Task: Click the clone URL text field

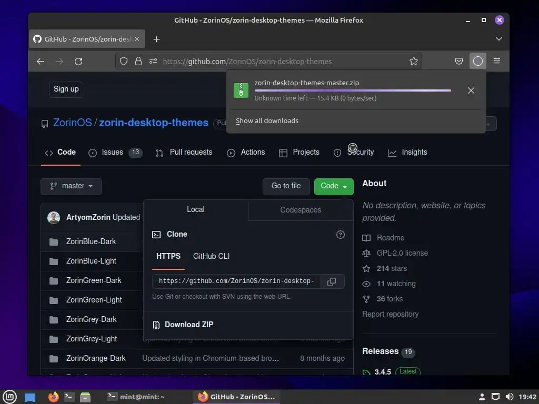Action: click(236, 281)
